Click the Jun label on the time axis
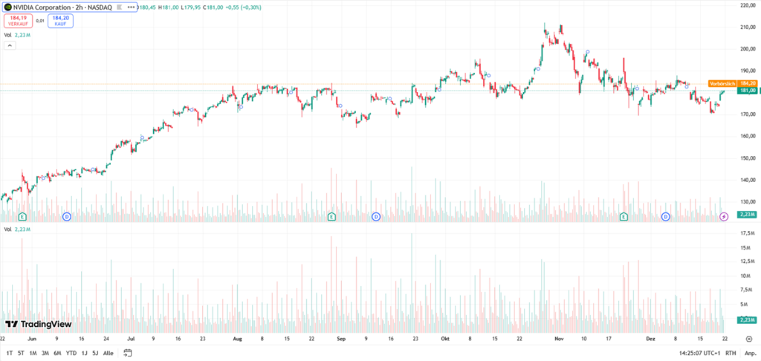Screen dimensions: 761x361 tap(32, 339)
